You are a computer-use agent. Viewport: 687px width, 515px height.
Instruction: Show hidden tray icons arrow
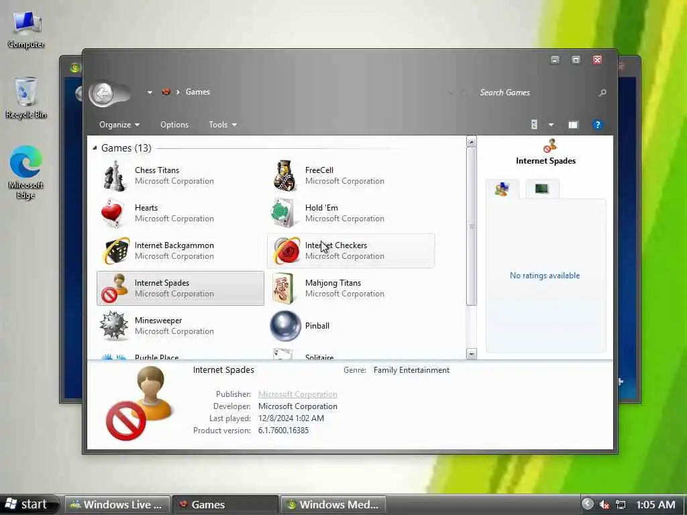588,504
